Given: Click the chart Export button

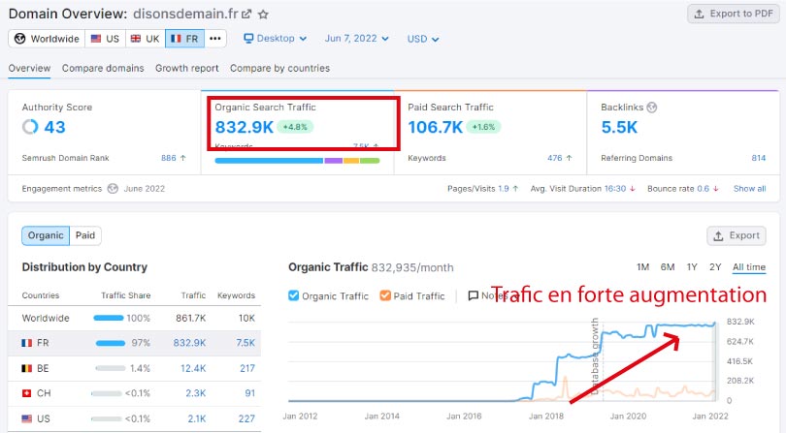Looking at the screenshot, I should 737,235.
